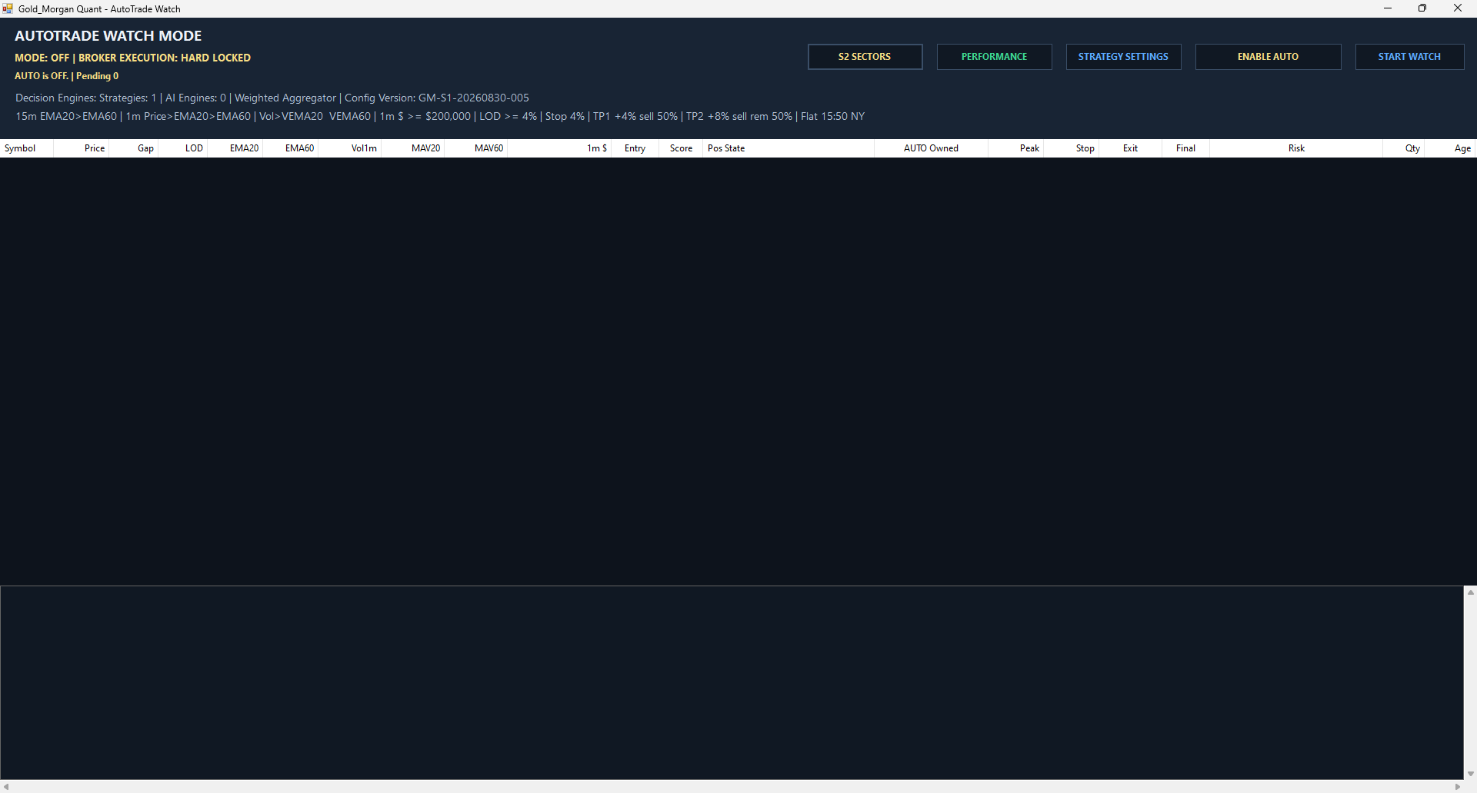This screenshot has width=1477, height=793.
Task: Click the MAV20 column header
Action: click(413, 148)
